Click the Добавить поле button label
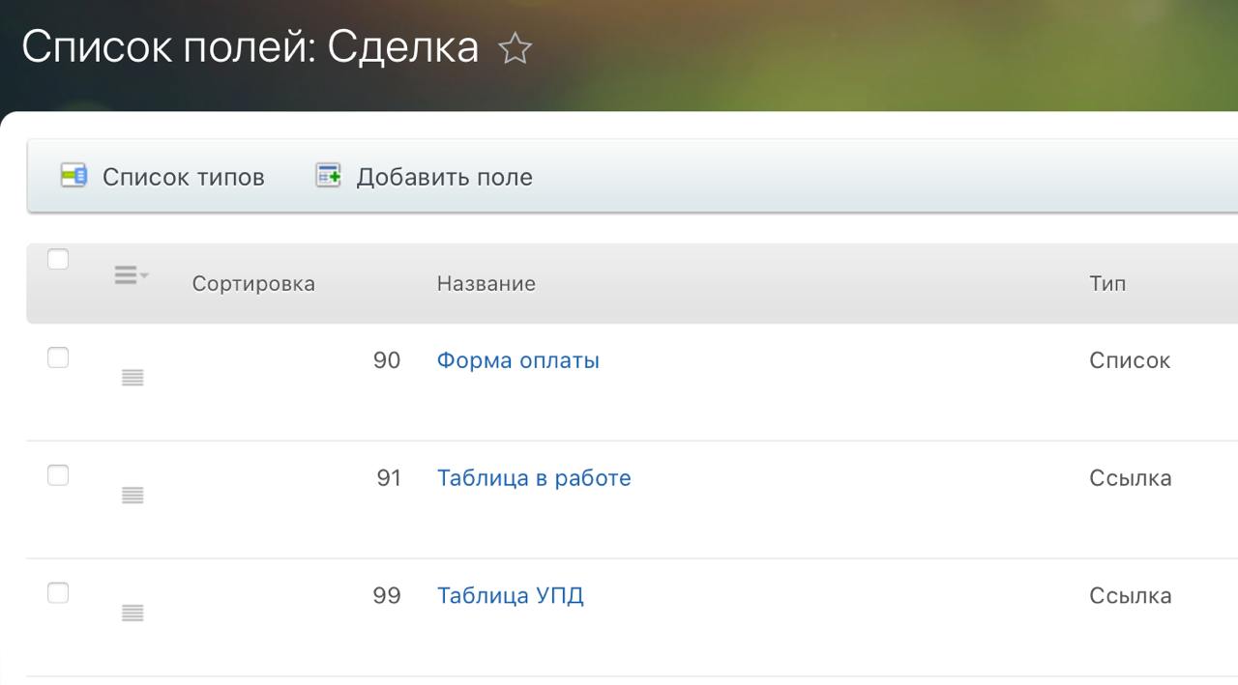The image size is (1238, 685). pyautogui.click(x=444, y=178)
